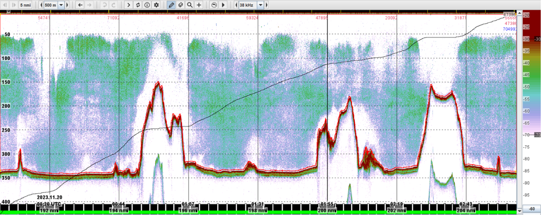Step to the next frequency channel

(x=267, y=5)
